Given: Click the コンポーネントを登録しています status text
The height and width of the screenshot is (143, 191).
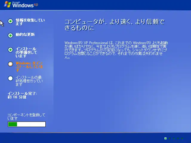Looking at the screenshot, I should (x=26, y=116).
